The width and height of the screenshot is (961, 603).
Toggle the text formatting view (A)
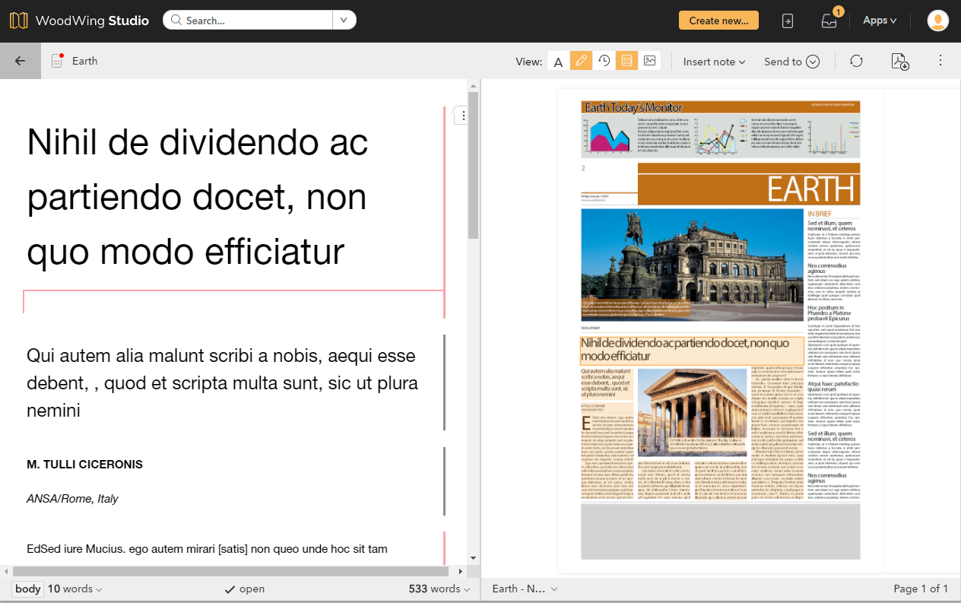(558, 62)
